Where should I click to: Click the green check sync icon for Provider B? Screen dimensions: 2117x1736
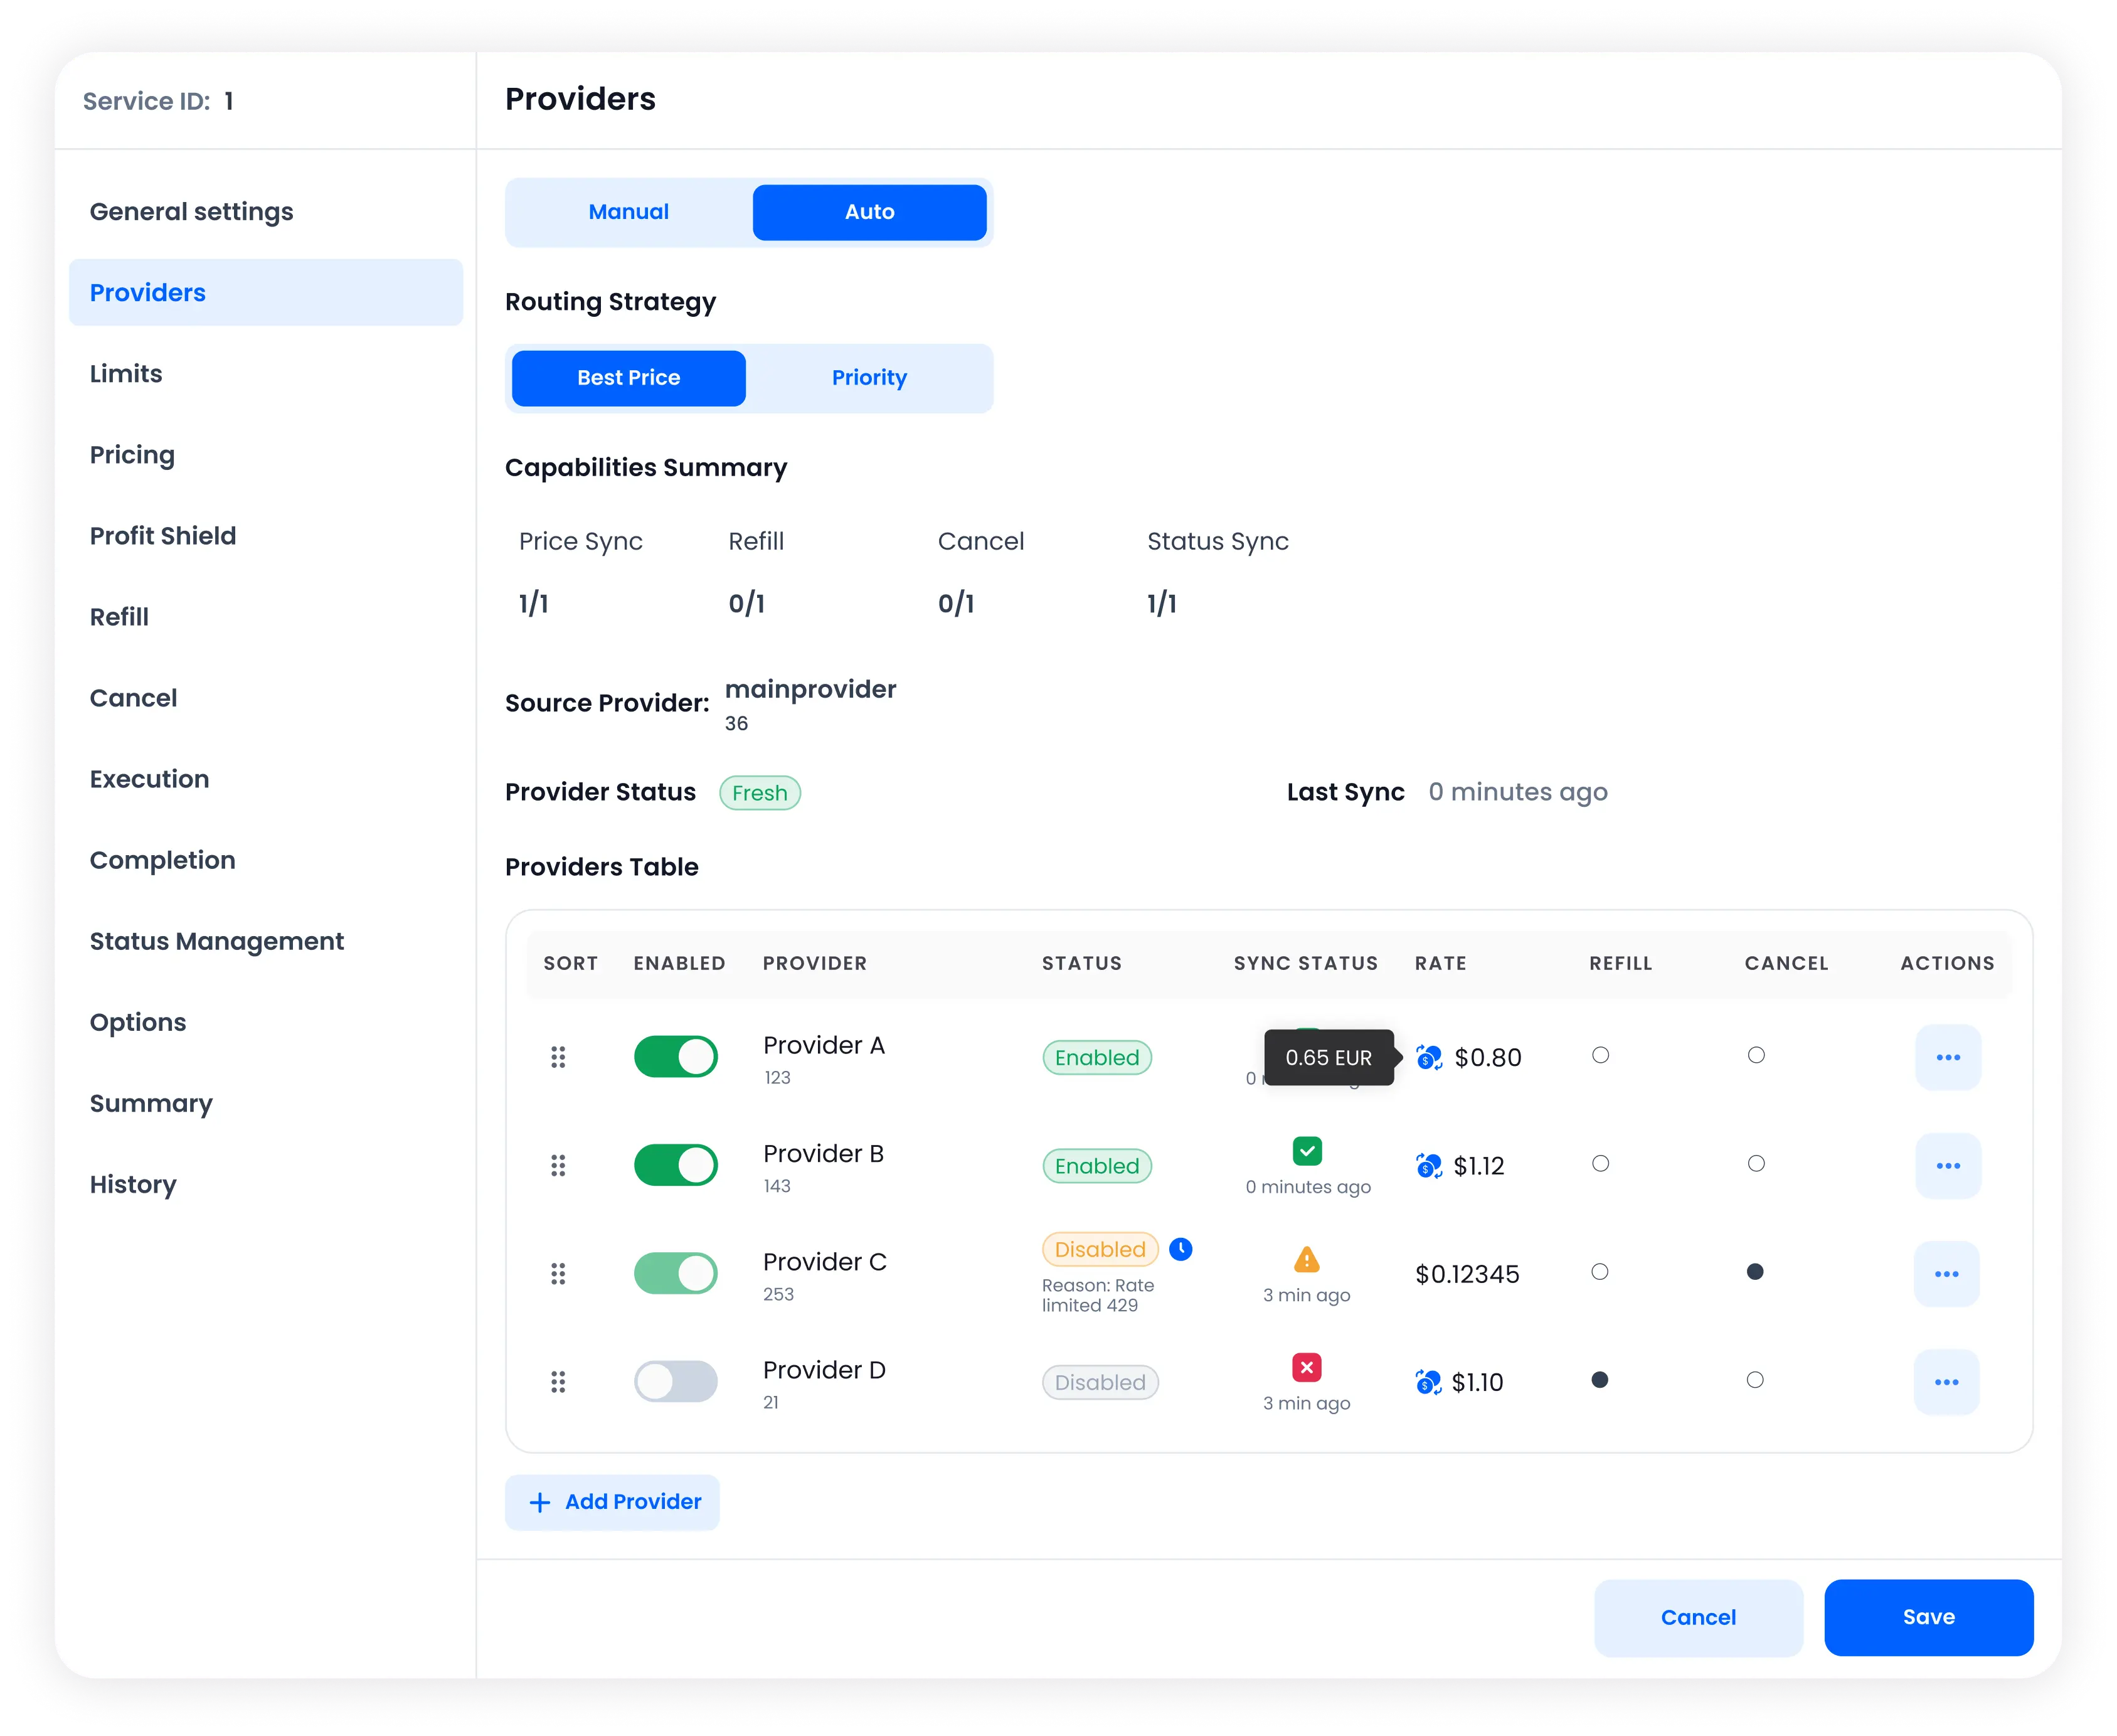[1307, 1151]
